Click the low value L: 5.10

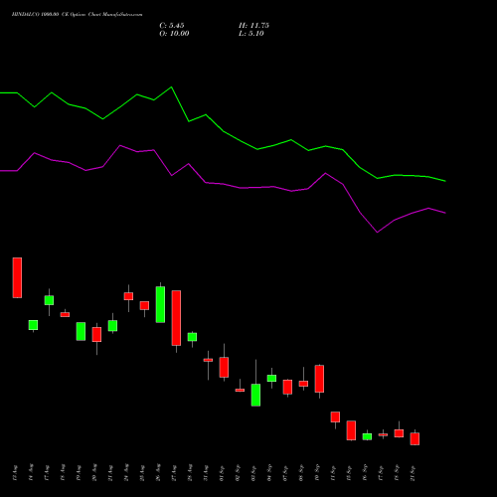tap(251, 34)
